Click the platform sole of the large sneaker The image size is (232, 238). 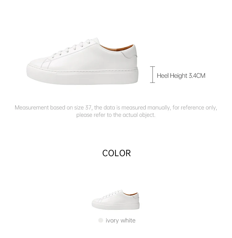[x=82, y=76]
